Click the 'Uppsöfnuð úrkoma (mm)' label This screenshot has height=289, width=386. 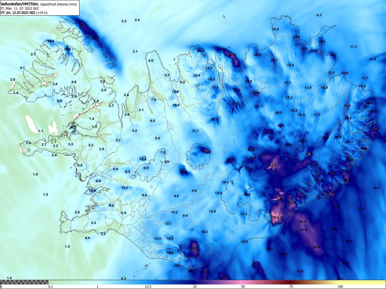click(59, 5)
